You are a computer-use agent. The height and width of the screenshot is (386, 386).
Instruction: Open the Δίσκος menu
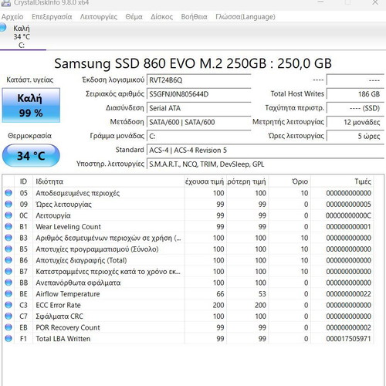[x=161, y=17]
